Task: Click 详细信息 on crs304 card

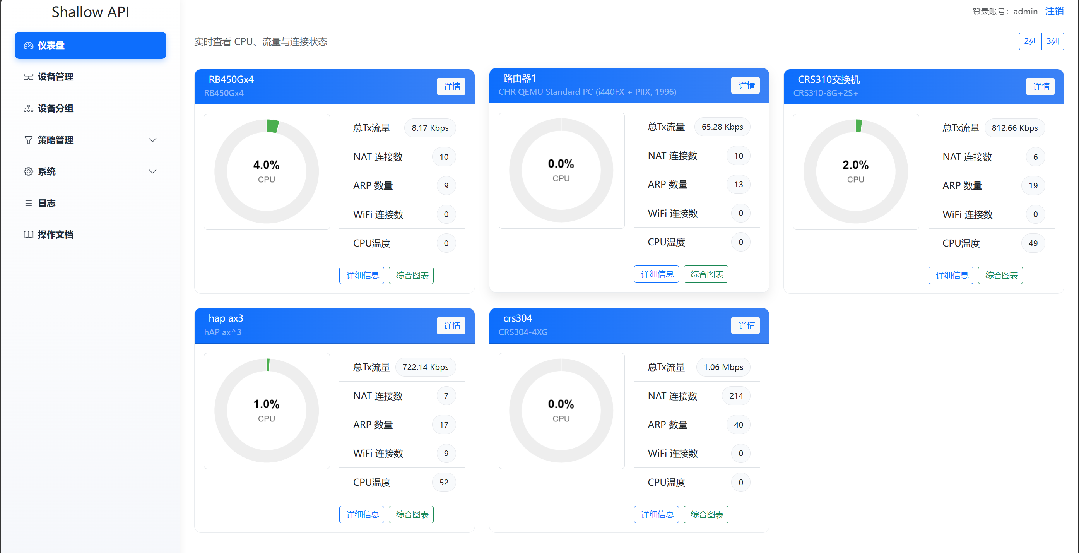Action: (x=657, y=514)
